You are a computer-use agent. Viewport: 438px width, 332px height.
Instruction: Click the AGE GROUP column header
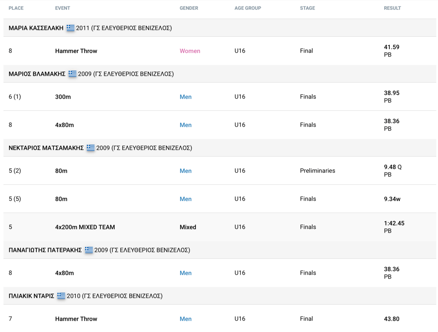click(248, 8)
